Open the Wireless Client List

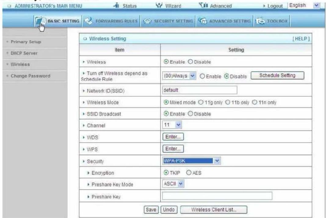[214, 209]
